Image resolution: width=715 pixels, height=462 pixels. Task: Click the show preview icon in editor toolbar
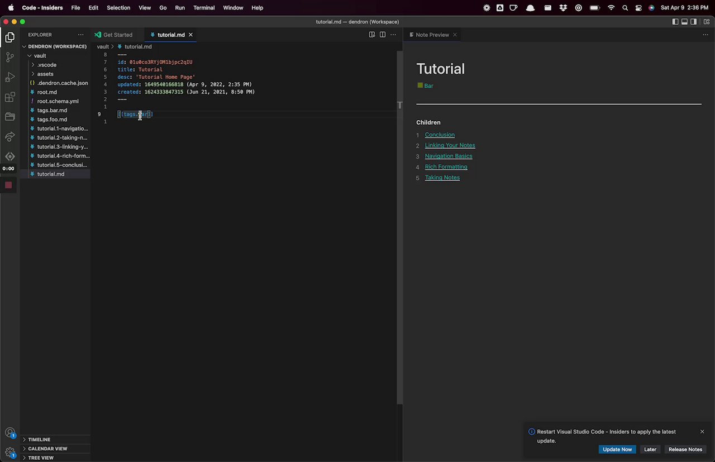(x=372, y=35)
